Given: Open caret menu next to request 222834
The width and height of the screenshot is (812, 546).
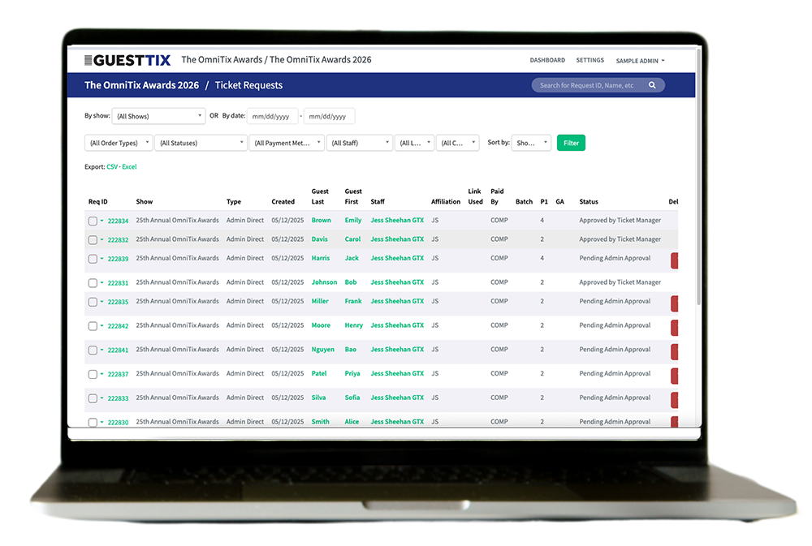Looking at the screenshot, I should pos(102,221).
